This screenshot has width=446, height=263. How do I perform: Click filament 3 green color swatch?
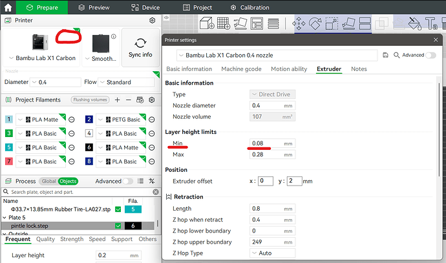click(9, 133)
